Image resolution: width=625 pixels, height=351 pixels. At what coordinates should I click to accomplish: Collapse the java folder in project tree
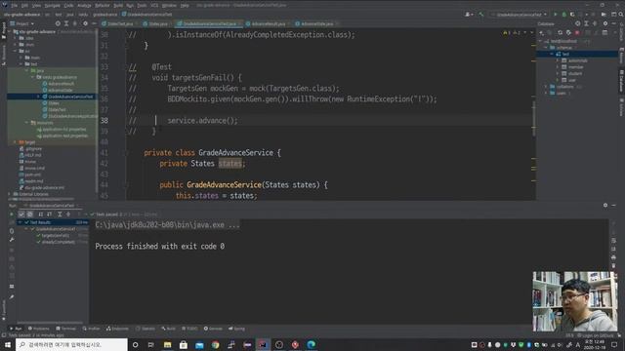pos(27,70)
